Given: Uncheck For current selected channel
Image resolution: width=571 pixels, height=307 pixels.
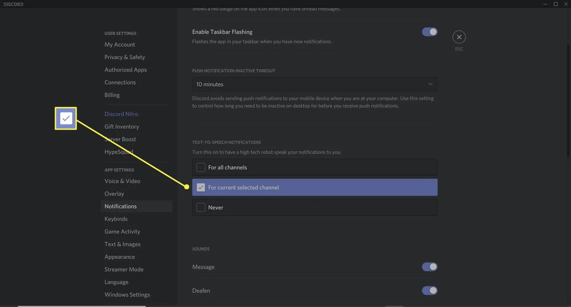Looking at the screenshot, I should [x=201, y=187].
